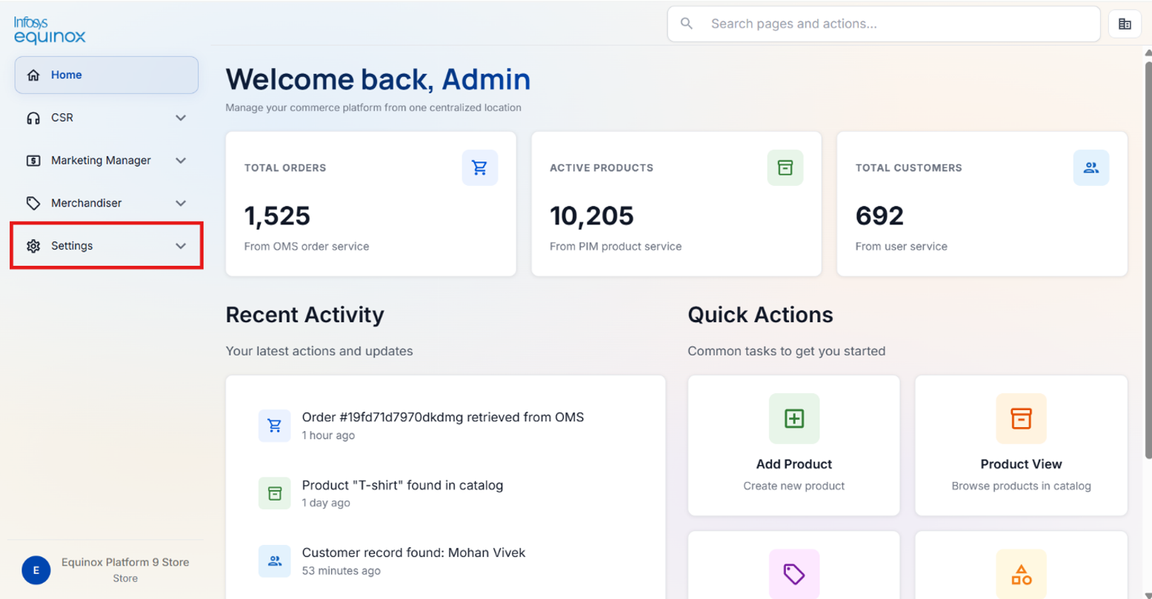Click the Welcome back, Admin heading
The image size is (1152, 599).
[378, 79]
